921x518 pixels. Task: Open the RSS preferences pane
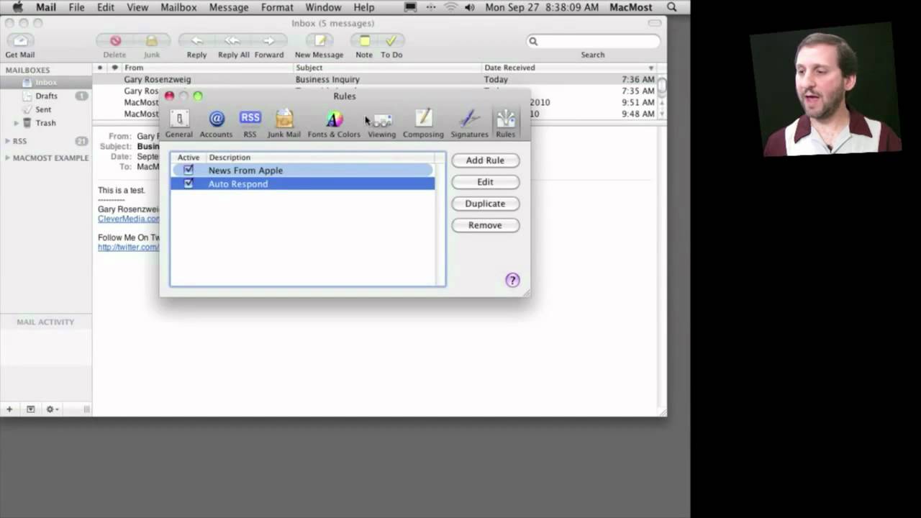point(250,124)
